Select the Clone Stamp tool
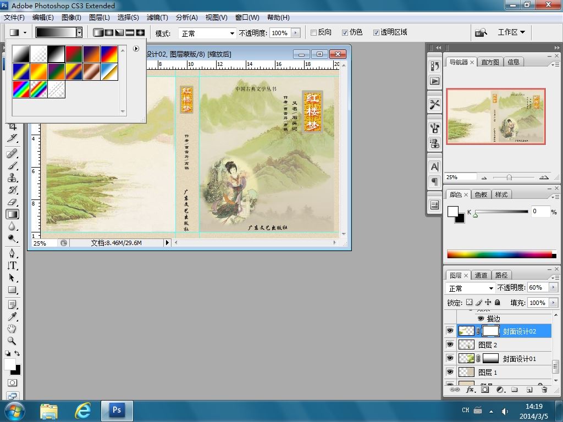This screenshot has width=563, height=422. pyautogui.click(x=12, y=177)
